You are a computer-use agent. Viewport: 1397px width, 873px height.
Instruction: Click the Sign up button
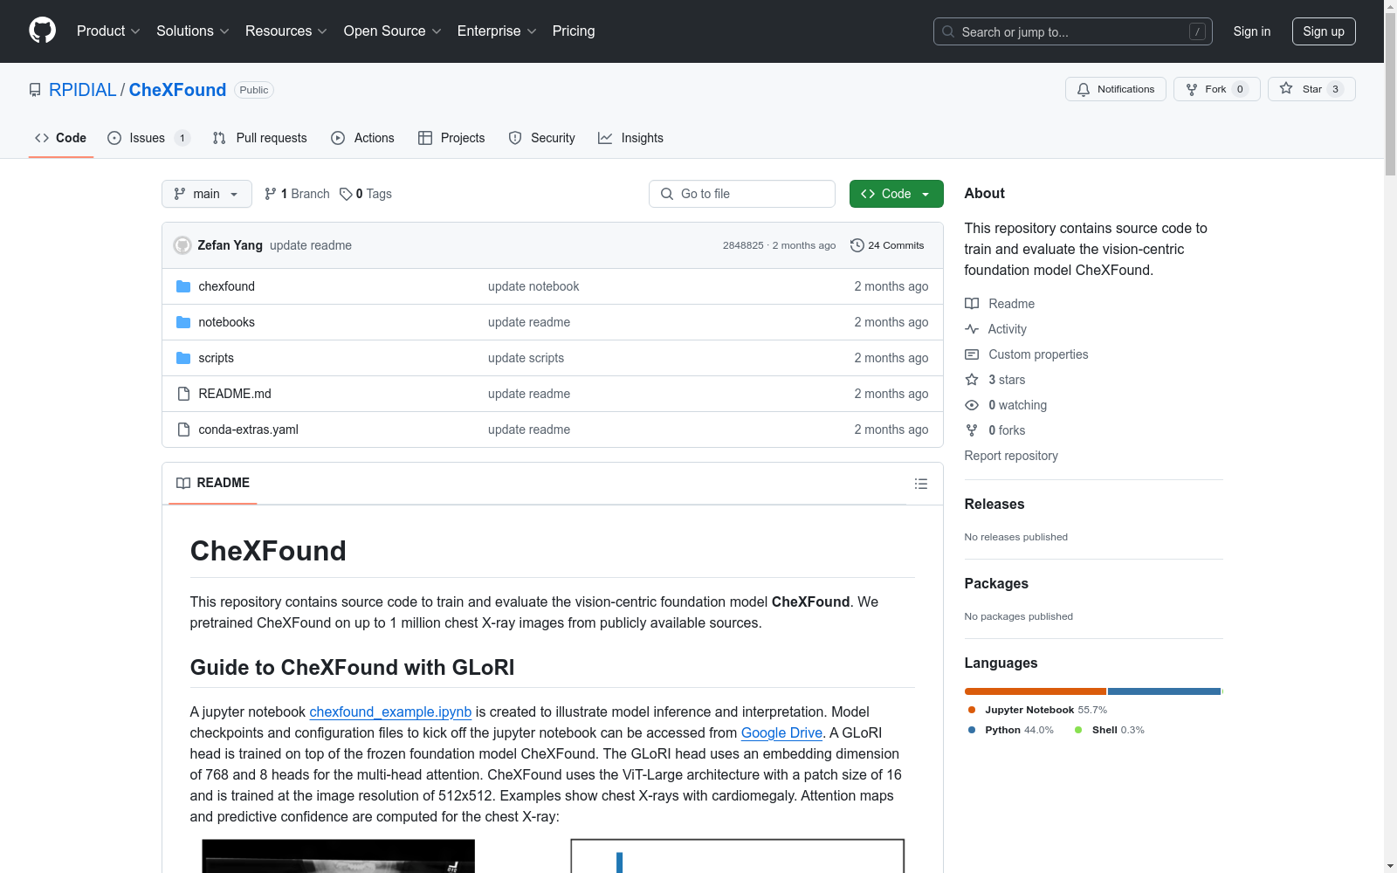point(1324,31)
